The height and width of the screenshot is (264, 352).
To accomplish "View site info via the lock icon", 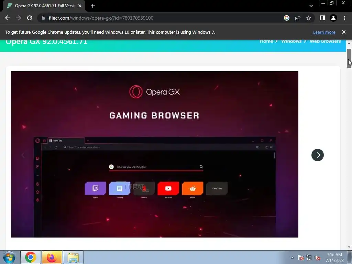I will (43, 18).
